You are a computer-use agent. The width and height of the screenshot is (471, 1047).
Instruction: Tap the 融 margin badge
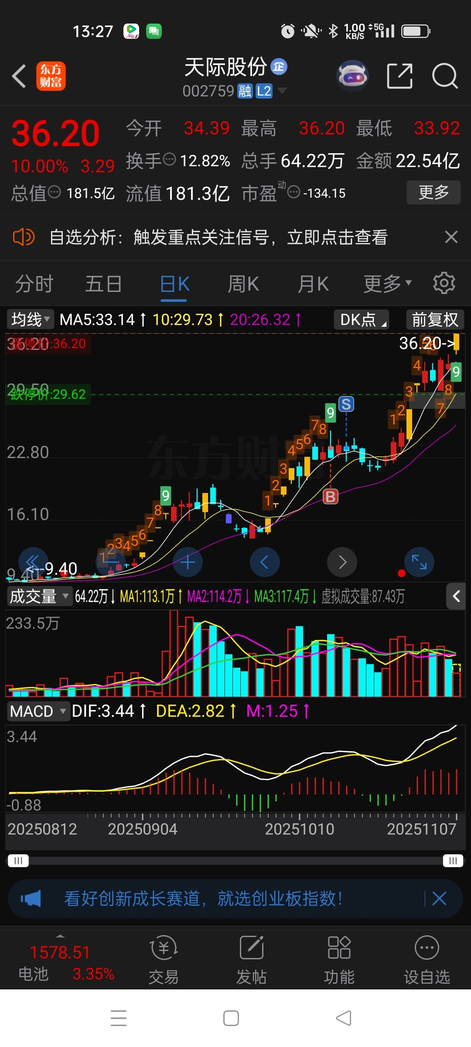[245, 91]
